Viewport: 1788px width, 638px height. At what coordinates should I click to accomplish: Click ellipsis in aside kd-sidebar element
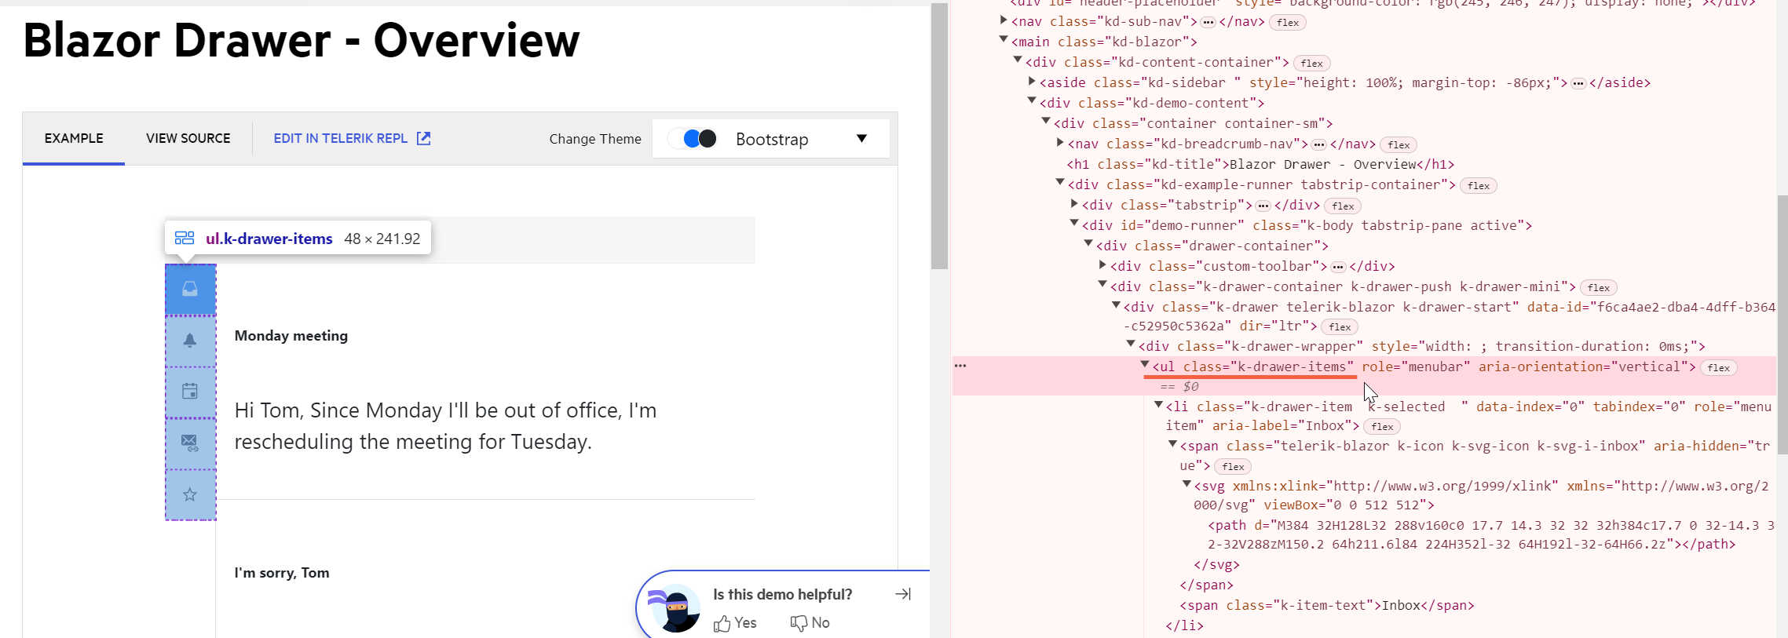pos(1578,83)
